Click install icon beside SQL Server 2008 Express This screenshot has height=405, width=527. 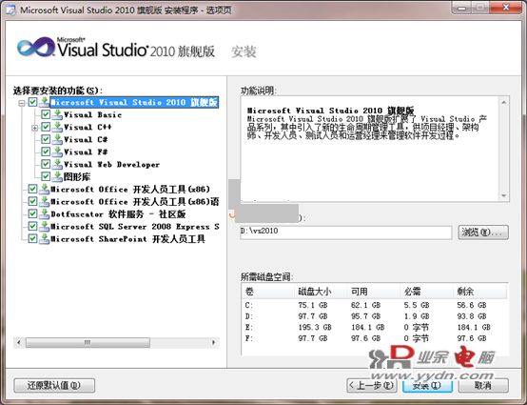(44, 227)
